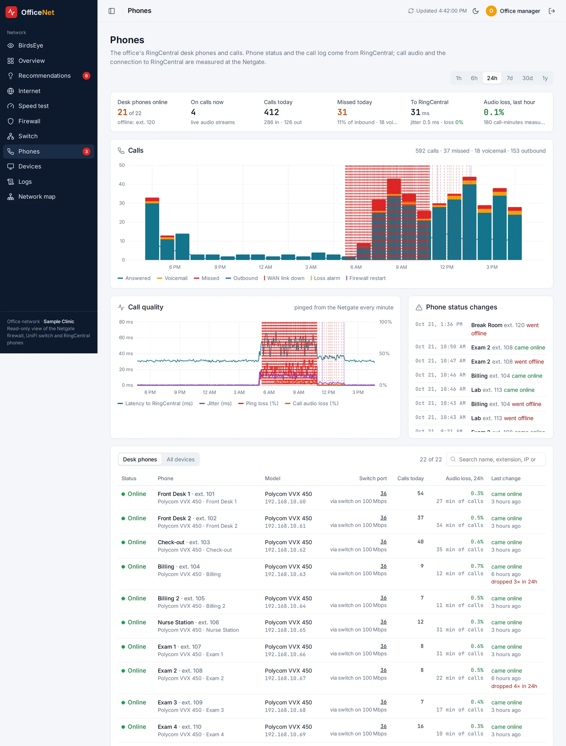Viewport: 566px width, 746px height.
Task: Switch to the Desk phones tab
Action: point(140,459)
